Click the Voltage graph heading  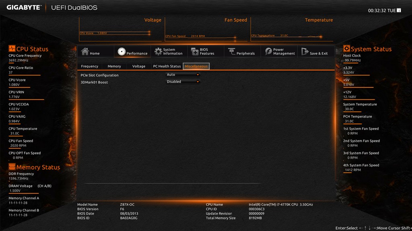152,20
